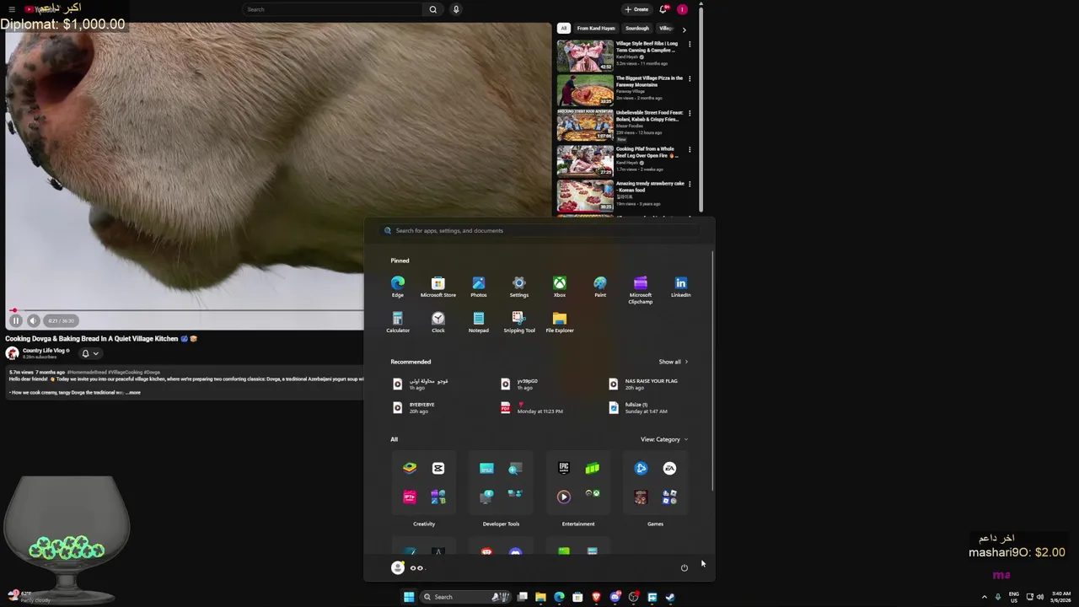Viewport: 1079px width, 607px height.
Task: Expand channel subscription options chevron
Action: click(96, 353)
